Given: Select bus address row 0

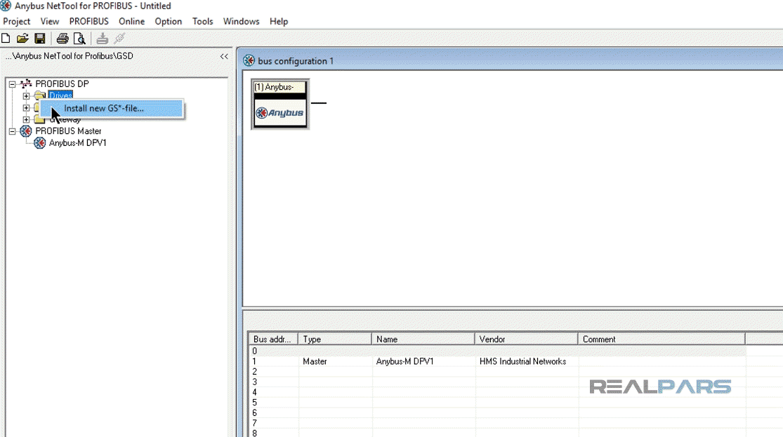Looking at the screenshot, I should 497,351.
